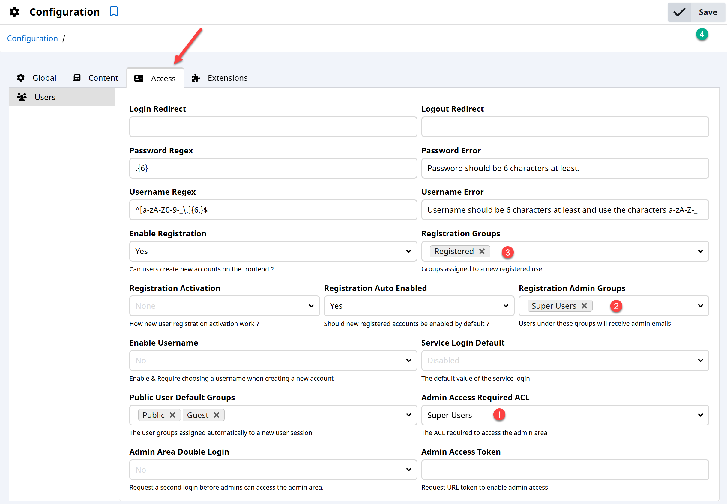The image size is (727, 504).
Task: Click into the Login Redirect field
Action: click(x=273, y=127)
